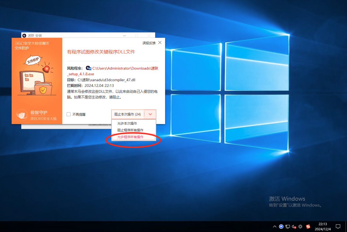This screenshot has width=347, height=232.
Task: Click the risk program path 速联_setup_4.1.8.exe
Action: (113, 71)
